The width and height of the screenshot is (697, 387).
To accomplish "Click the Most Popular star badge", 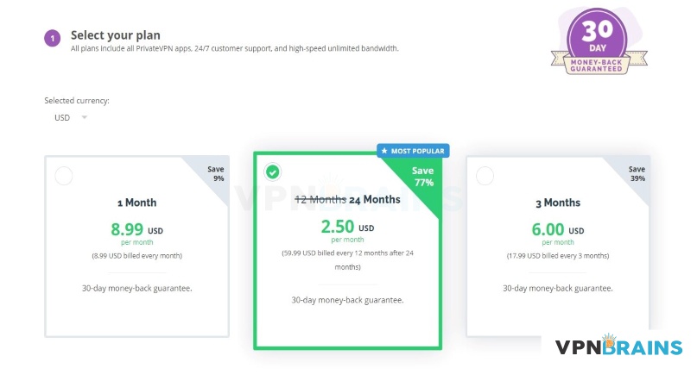I will coord(413,151).
